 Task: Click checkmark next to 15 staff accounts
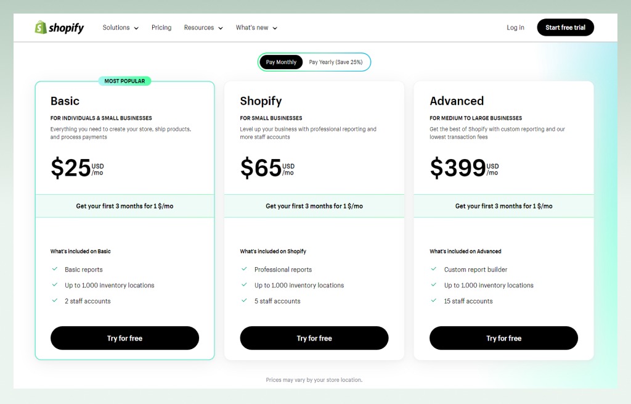coord(434,300)
